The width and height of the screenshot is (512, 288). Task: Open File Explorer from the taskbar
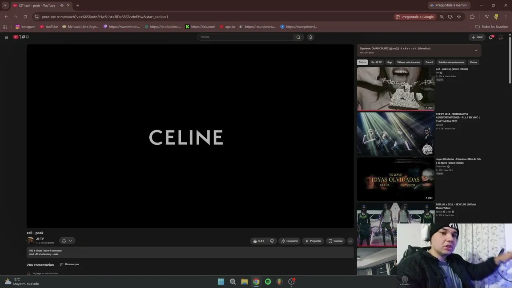pos(244,282)
